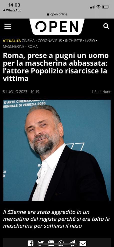This screenshot has width=114, height=247.
Task: Tap the search magnifier icon
Action: (x=106, y=26)
